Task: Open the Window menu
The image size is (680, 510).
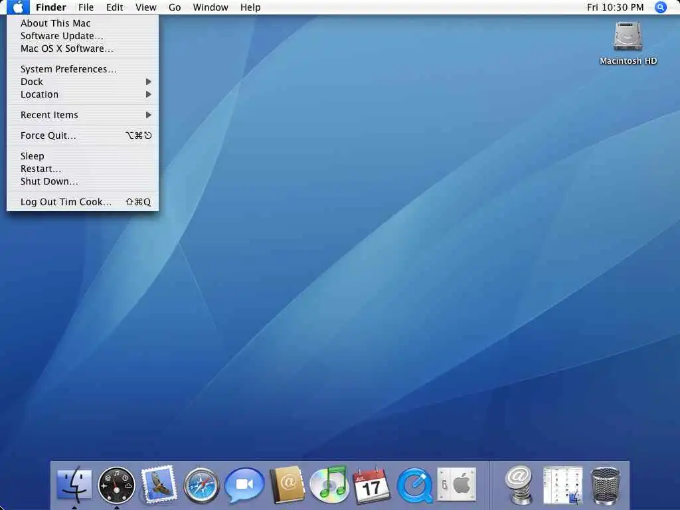Action: [211, 7]
